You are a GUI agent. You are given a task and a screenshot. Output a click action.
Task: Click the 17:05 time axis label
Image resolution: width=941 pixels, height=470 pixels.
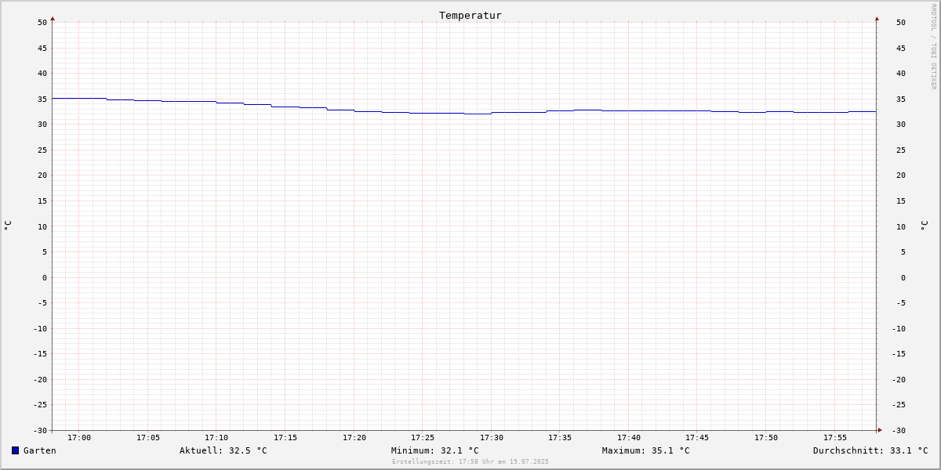point(148,438)
